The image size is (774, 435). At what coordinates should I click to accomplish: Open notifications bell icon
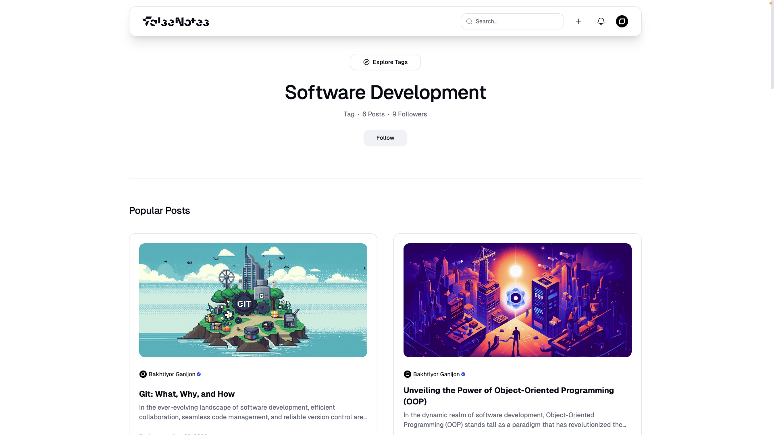pos(601,21)
